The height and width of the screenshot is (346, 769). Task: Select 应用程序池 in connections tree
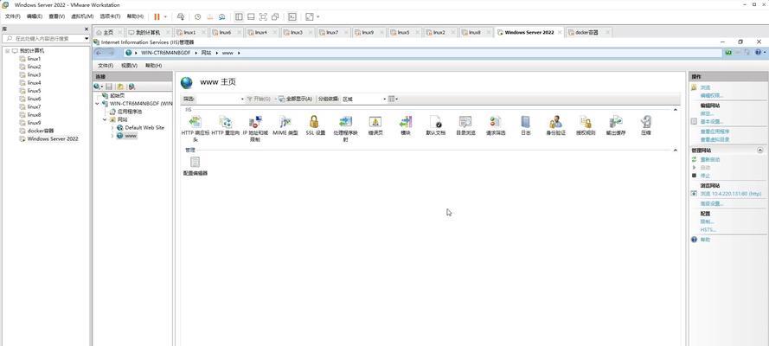pyautogui.click(x=130, y=112)
